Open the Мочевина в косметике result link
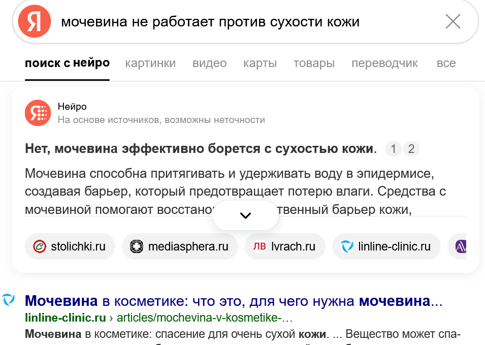This screenshot has height=345, width=485. (234, 301)
